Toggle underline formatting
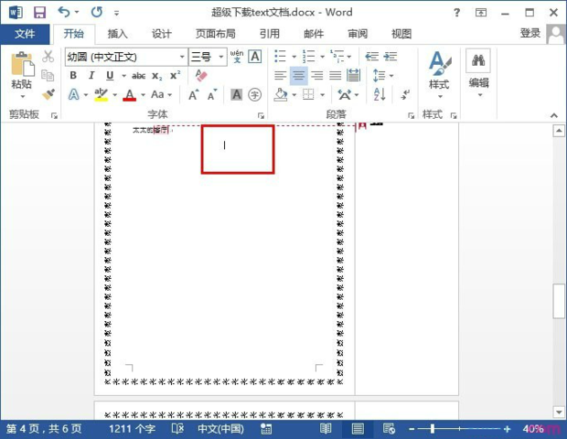The image size is (567, 439). pyautogui.click(x=110, y=75)
